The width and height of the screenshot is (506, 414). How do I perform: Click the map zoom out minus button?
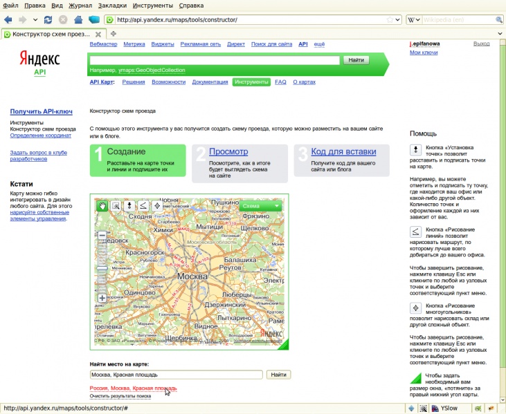point(102,235)
